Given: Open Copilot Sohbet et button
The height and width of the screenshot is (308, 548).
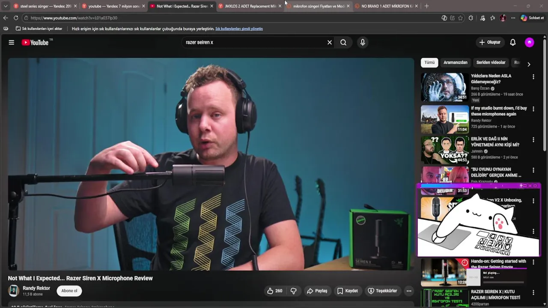Looking at the screenshot, I should 532,18.
